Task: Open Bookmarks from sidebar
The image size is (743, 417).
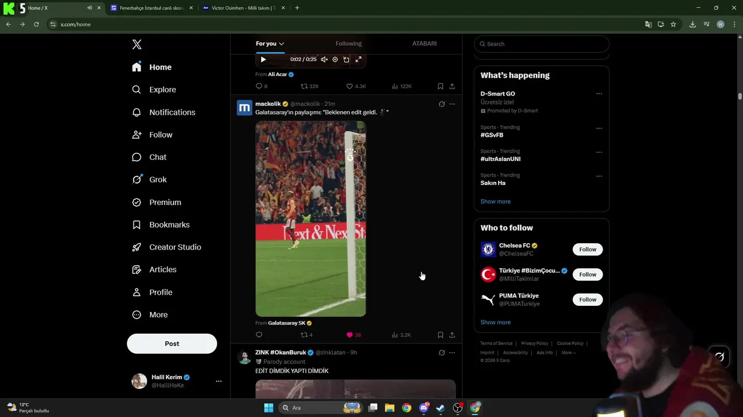Action: pyautogui.click(x=161, y=225)
